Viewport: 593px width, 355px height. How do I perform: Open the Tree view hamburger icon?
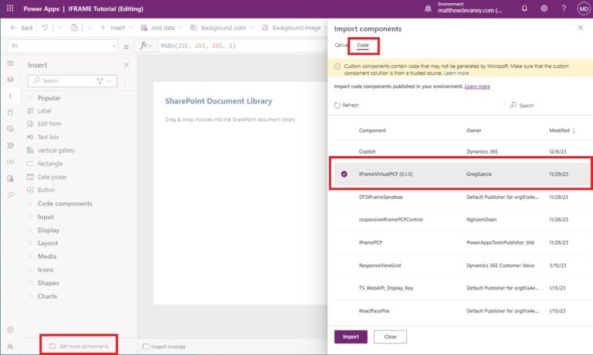[10, 63]
